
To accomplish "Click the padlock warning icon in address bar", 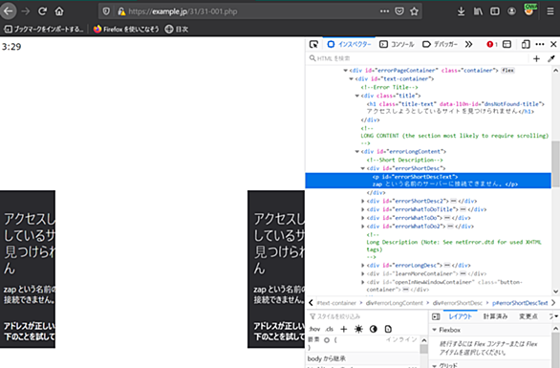I will 121,11.
